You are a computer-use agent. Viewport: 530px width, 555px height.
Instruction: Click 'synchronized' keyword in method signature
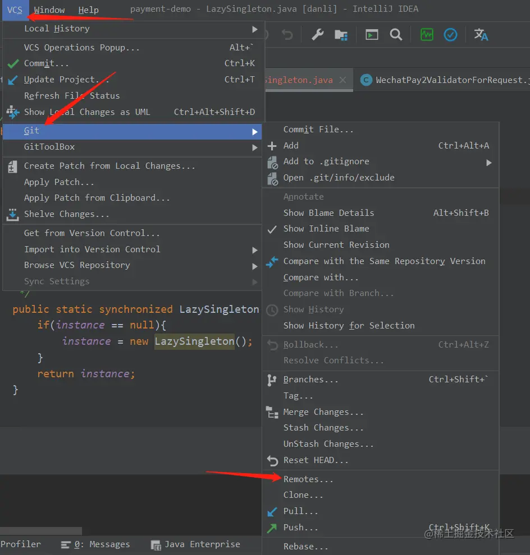tap(136, 309)
